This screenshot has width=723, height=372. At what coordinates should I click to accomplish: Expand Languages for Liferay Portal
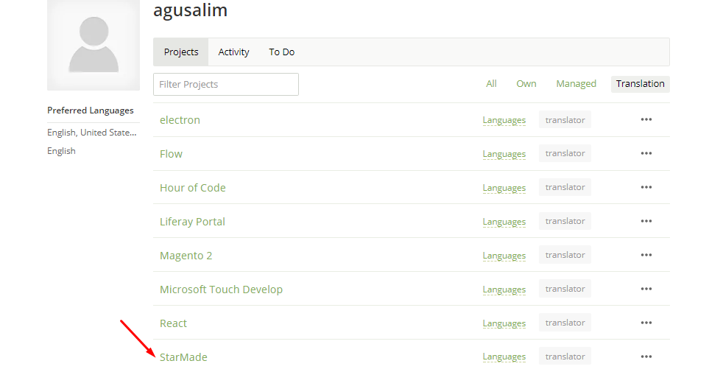tap(504, 222)
